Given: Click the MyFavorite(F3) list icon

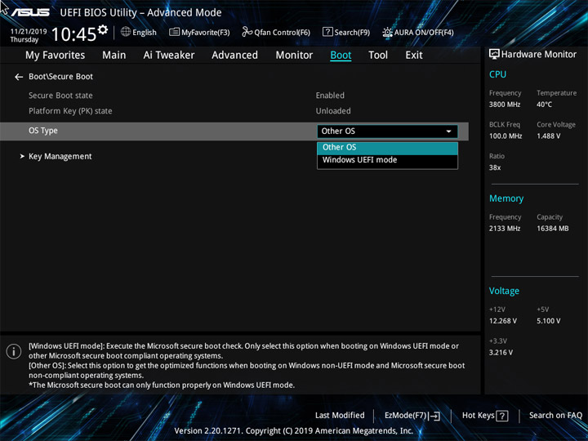Looking at the screenshot, I should coord(174,32).
